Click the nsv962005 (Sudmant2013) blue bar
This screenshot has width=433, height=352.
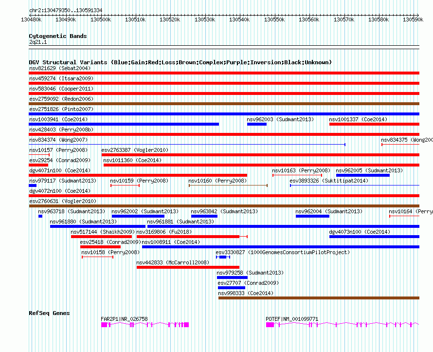pyautogui.click(x=363, y=175)
